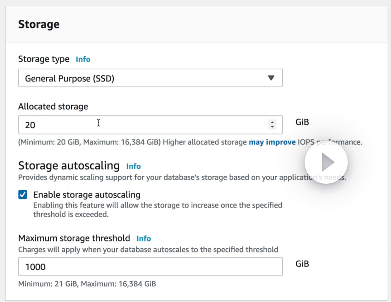The image size is (391, 302).
Task: Click the video play button overlay
Action: coord(326,163)
